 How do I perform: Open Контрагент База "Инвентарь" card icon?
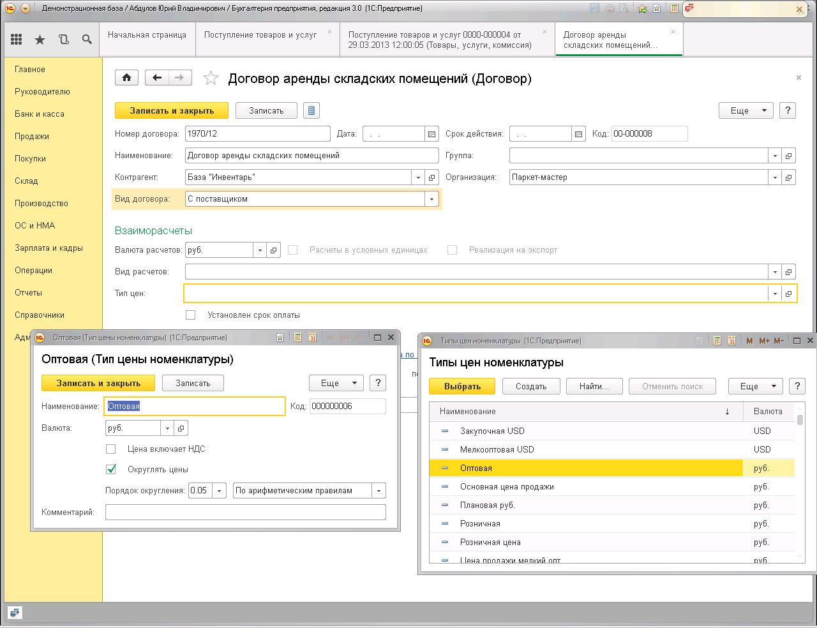point(432,177)
